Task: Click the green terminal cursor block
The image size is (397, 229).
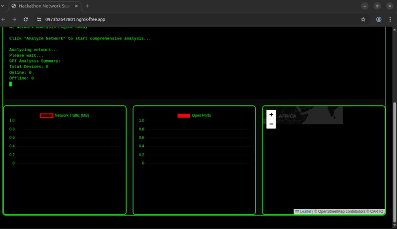Action: coord(10,84)
